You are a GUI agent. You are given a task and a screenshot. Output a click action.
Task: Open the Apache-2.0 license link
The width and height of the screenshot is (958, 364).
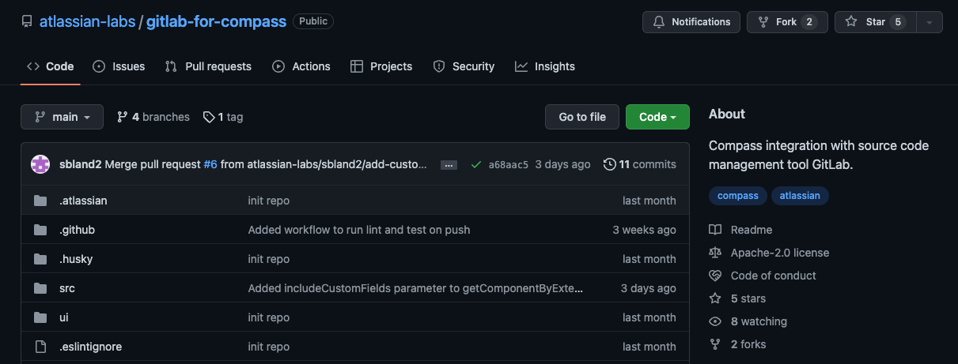point(769,253)
